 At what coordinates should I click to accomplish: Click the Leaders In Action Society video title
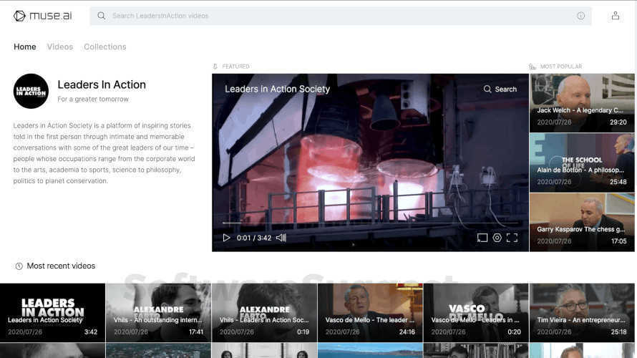(278, 89)
